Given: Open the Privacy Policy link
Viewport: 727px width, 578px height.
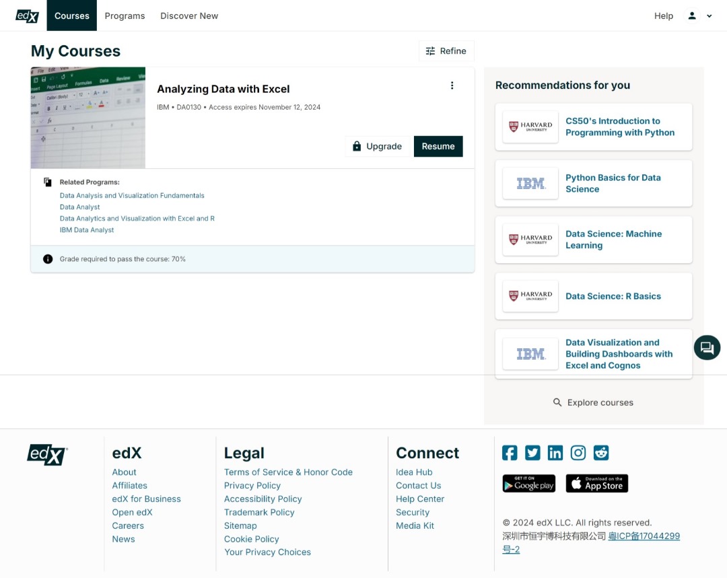Looking at the screenshot, I should (252, 485).
